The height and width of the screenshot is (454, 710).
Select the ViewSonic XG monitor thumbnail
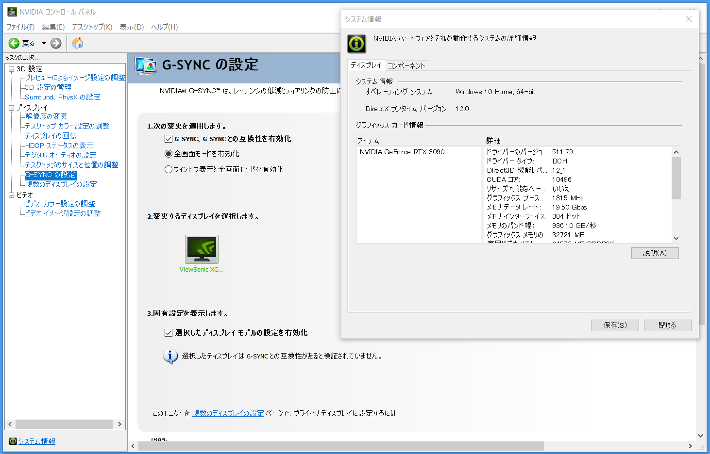202,249
